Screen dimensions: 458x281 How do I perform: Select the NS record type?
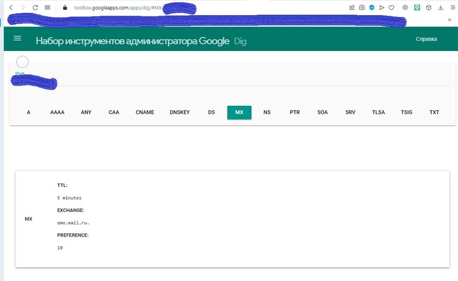tap(267, 112)
